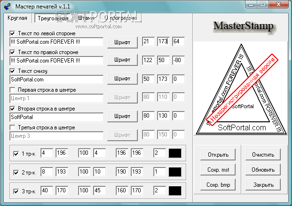Click the Закрыть button
The height and width of the screenshot is (206, 292).
(x=263, y=185)
